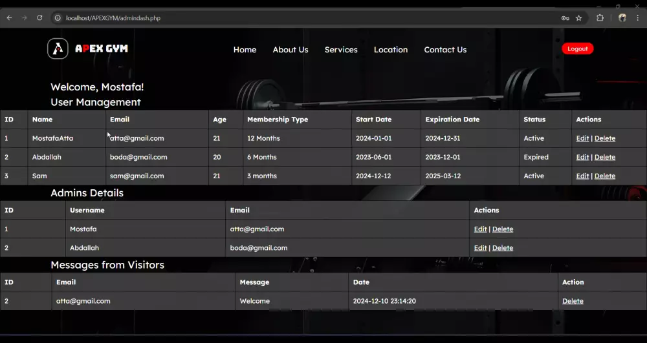This screenshot has height=343, width=647.
Task: Click the Messages from Visitors heading
Action: (107, 265)
